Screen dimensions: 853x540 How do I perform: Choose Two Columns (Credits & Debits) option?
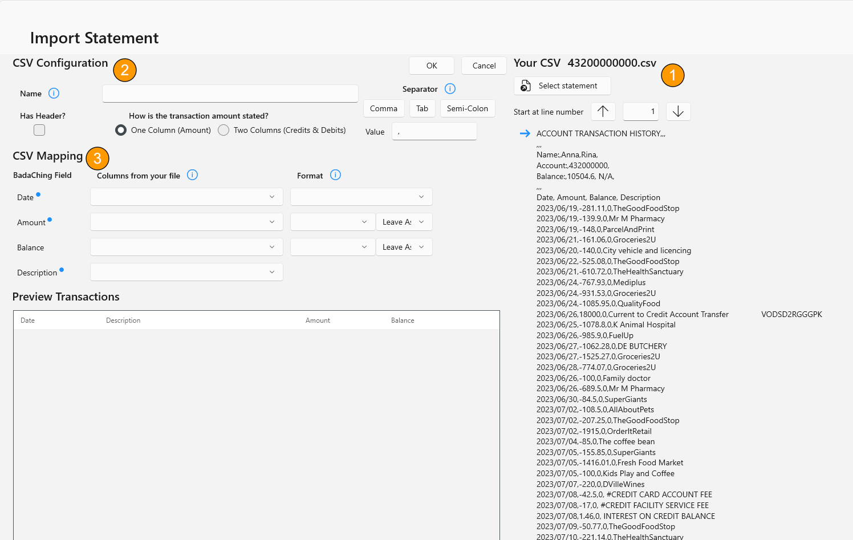[224, 130]
